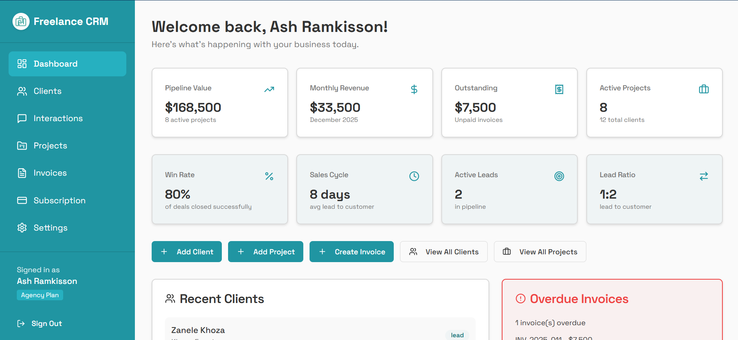The height and width of the screenshot is (340, 738).
Task: Click the 1:2 Lead Ratio value
Action: click(608, 194)
